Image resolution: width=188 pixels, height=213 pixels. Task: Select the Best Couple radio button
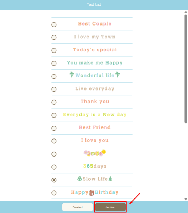[x=54, y=24]
